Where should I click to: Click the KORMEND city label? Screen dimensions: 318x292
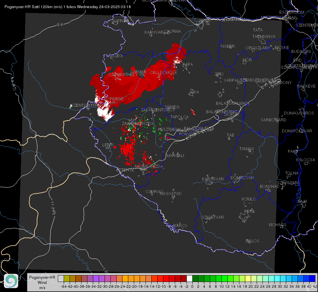click(114, 99)
